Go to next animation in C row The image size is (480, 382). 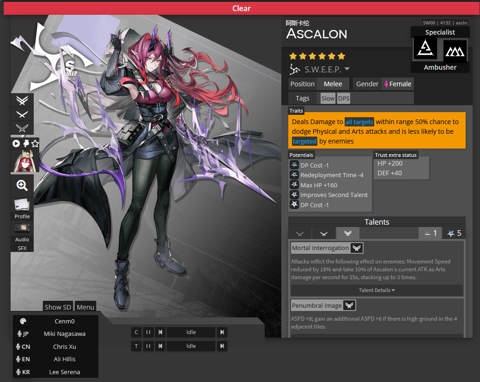click(222, 332)
